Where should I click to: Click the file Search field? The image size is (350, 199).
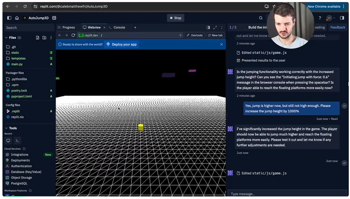point(29,28)
